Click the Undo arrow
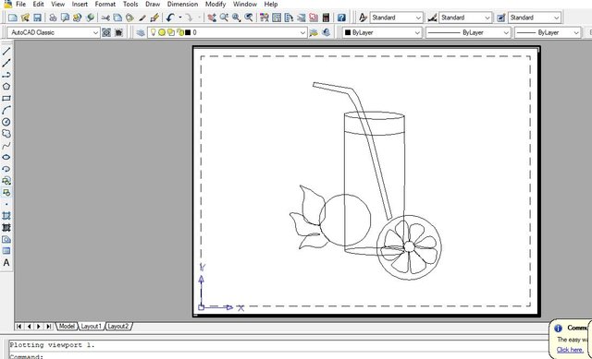 (x=170, y=18)
